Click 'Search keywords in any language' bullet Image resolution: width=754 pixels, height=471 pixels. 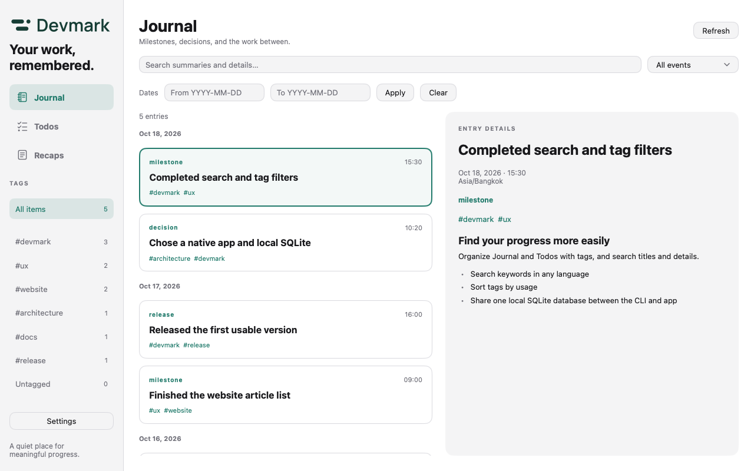pyautogui.click(x=530, y=274)
